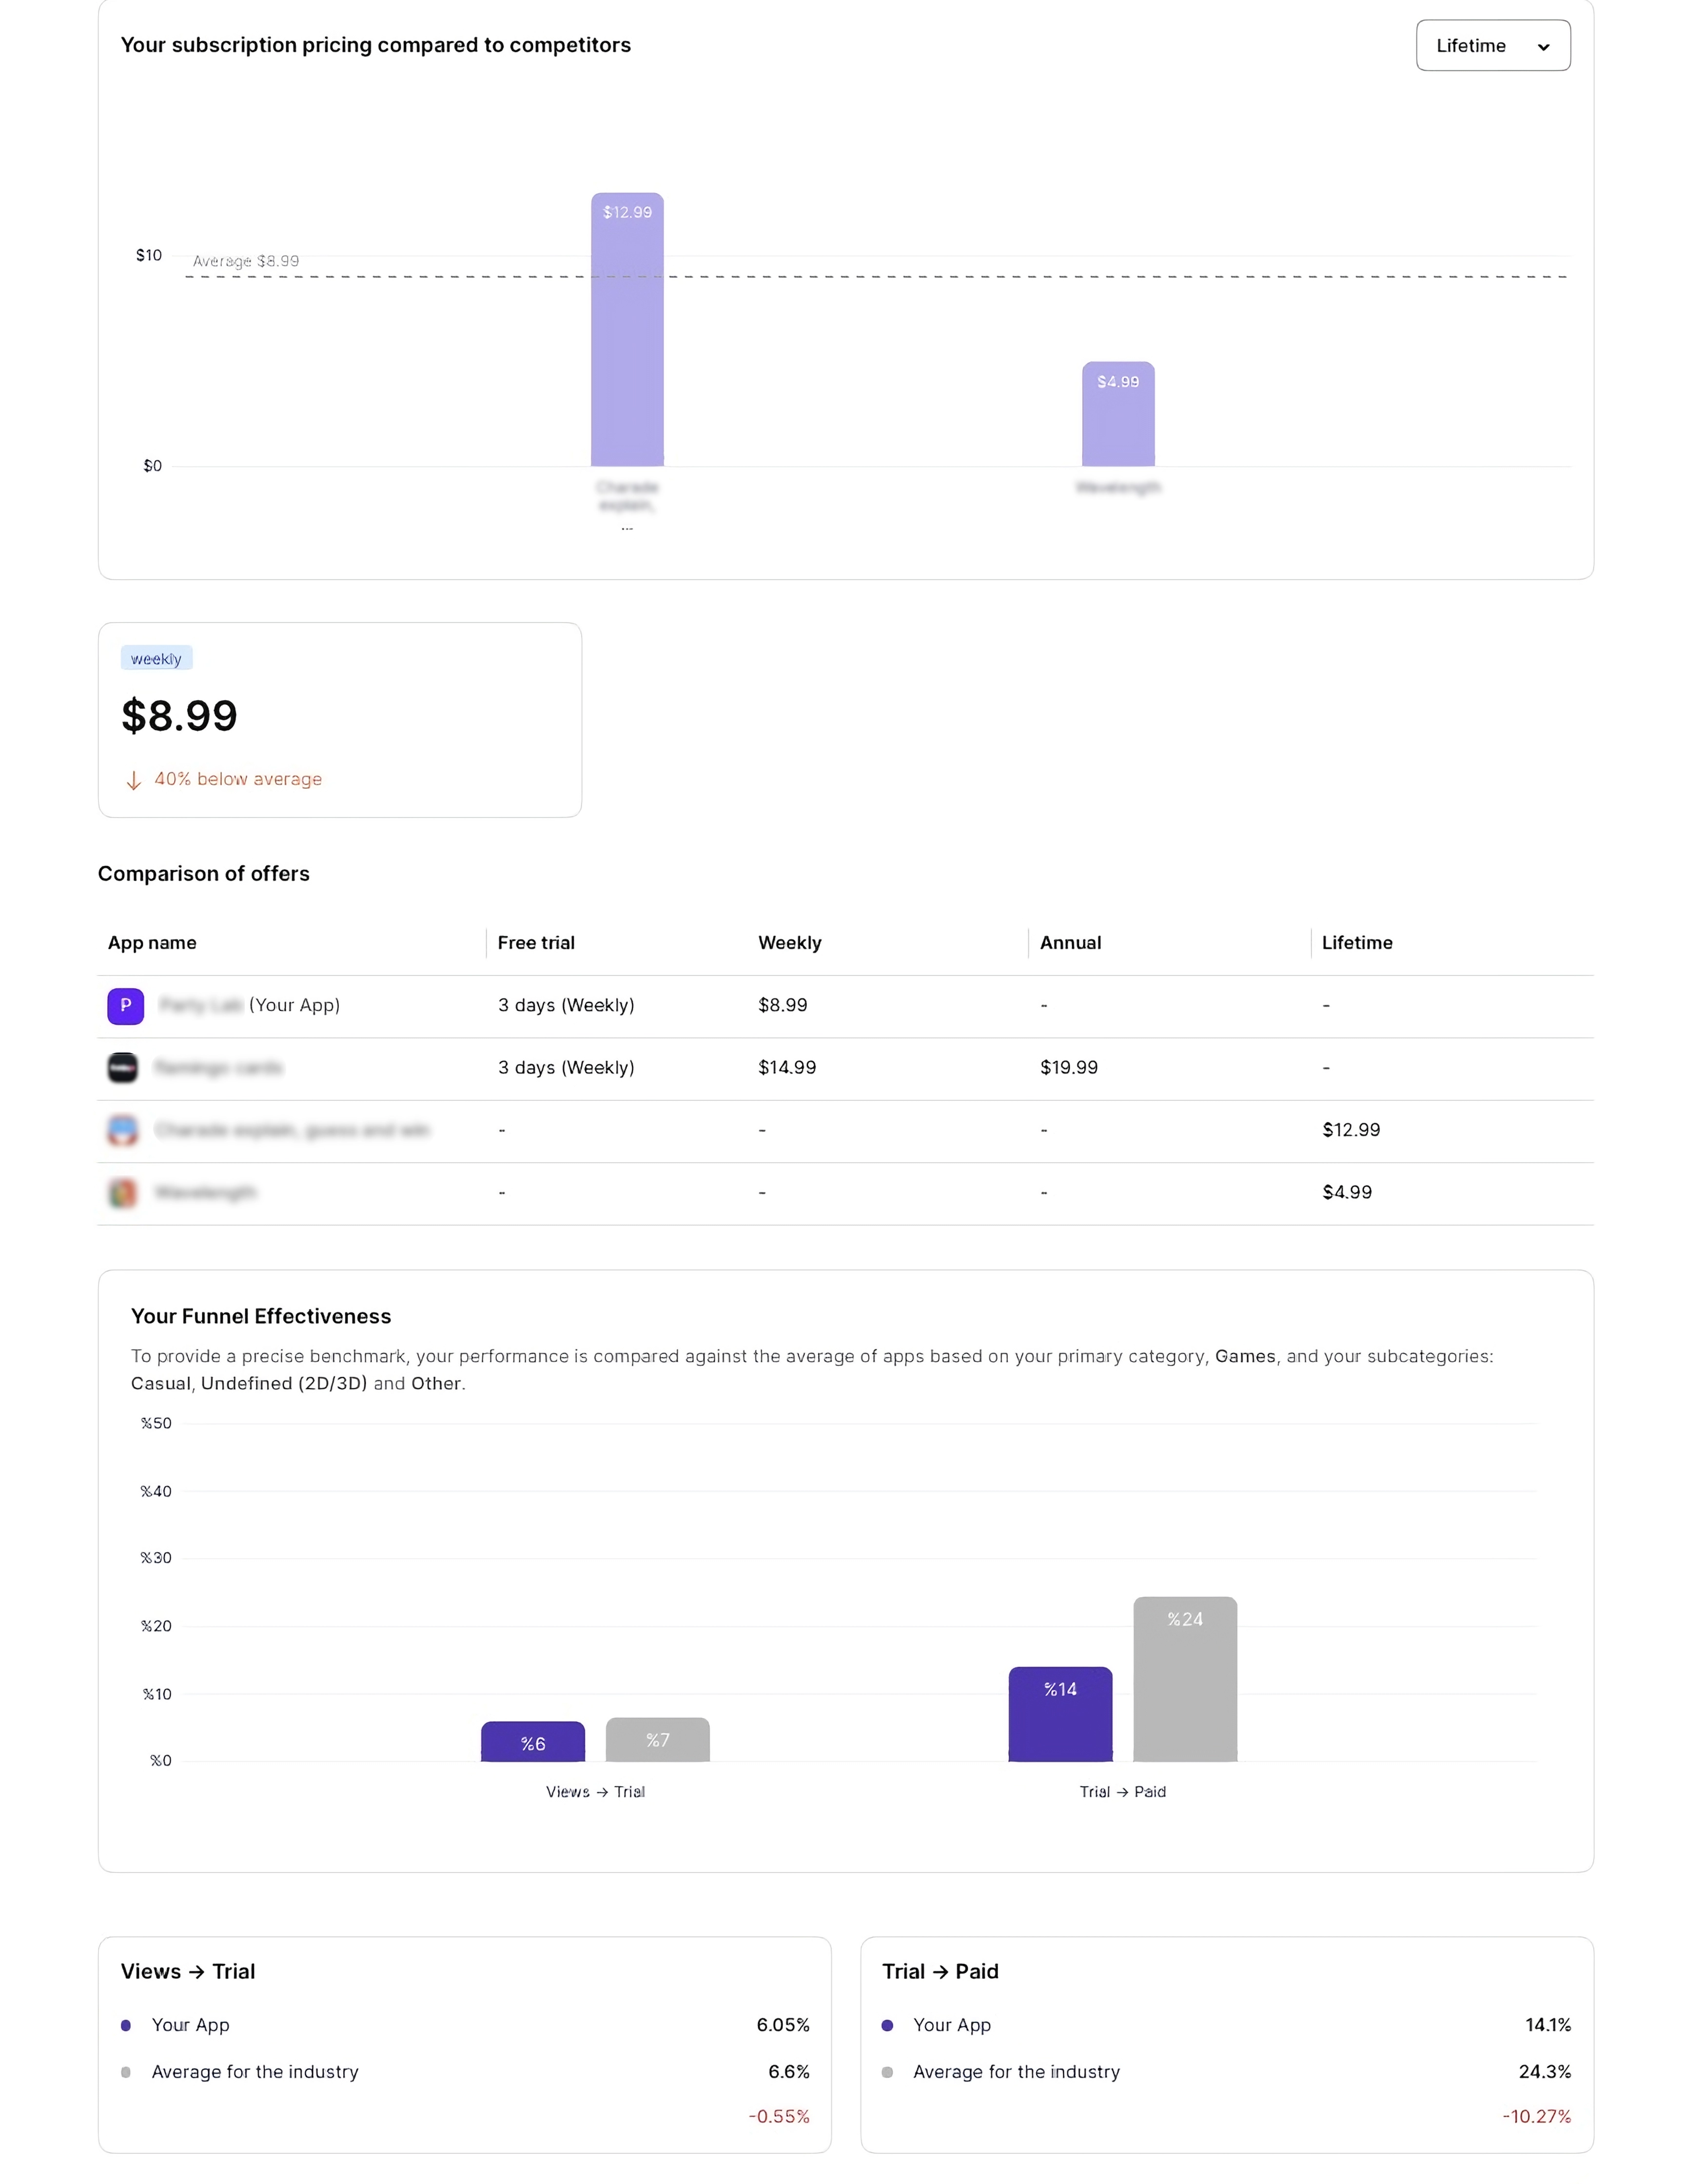Click the gray dot beside Trial Paid industry average
The height and width of the screenshot is (2184, 1685).
tap(887, 2072)
